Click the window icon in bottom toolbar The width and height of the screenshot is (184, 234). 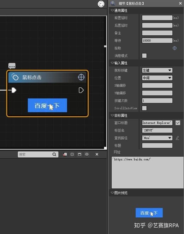(x=79, y=154)
